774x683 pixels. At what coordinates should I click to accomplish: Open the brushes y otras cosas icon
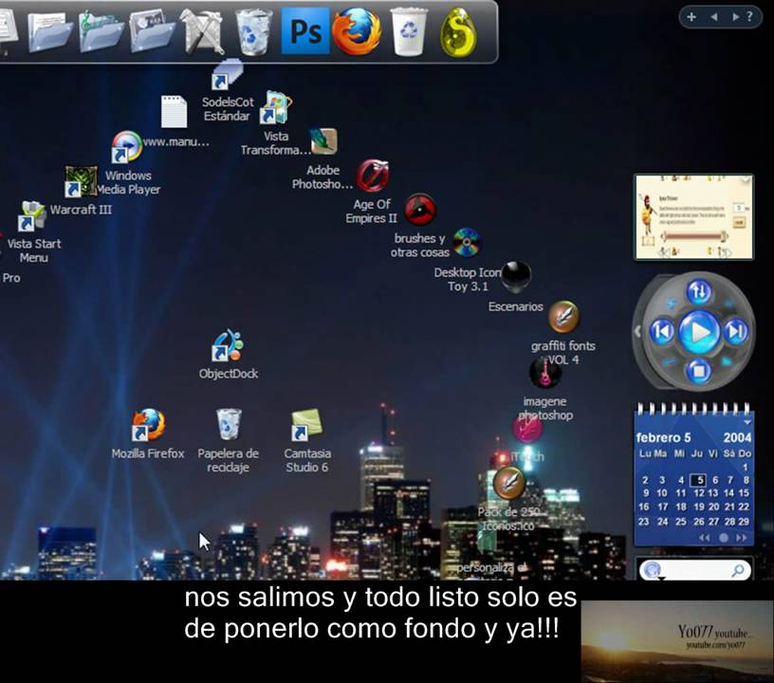[420, 210]
